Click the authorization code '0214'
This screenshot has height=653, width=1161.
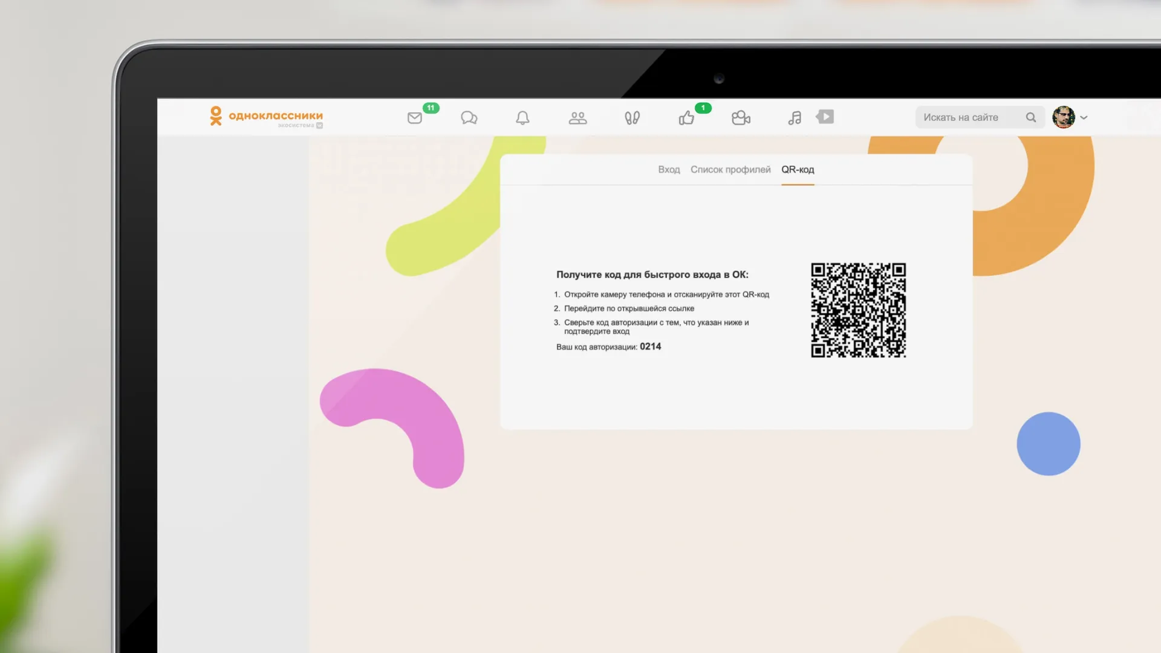[x=651, y=346]
